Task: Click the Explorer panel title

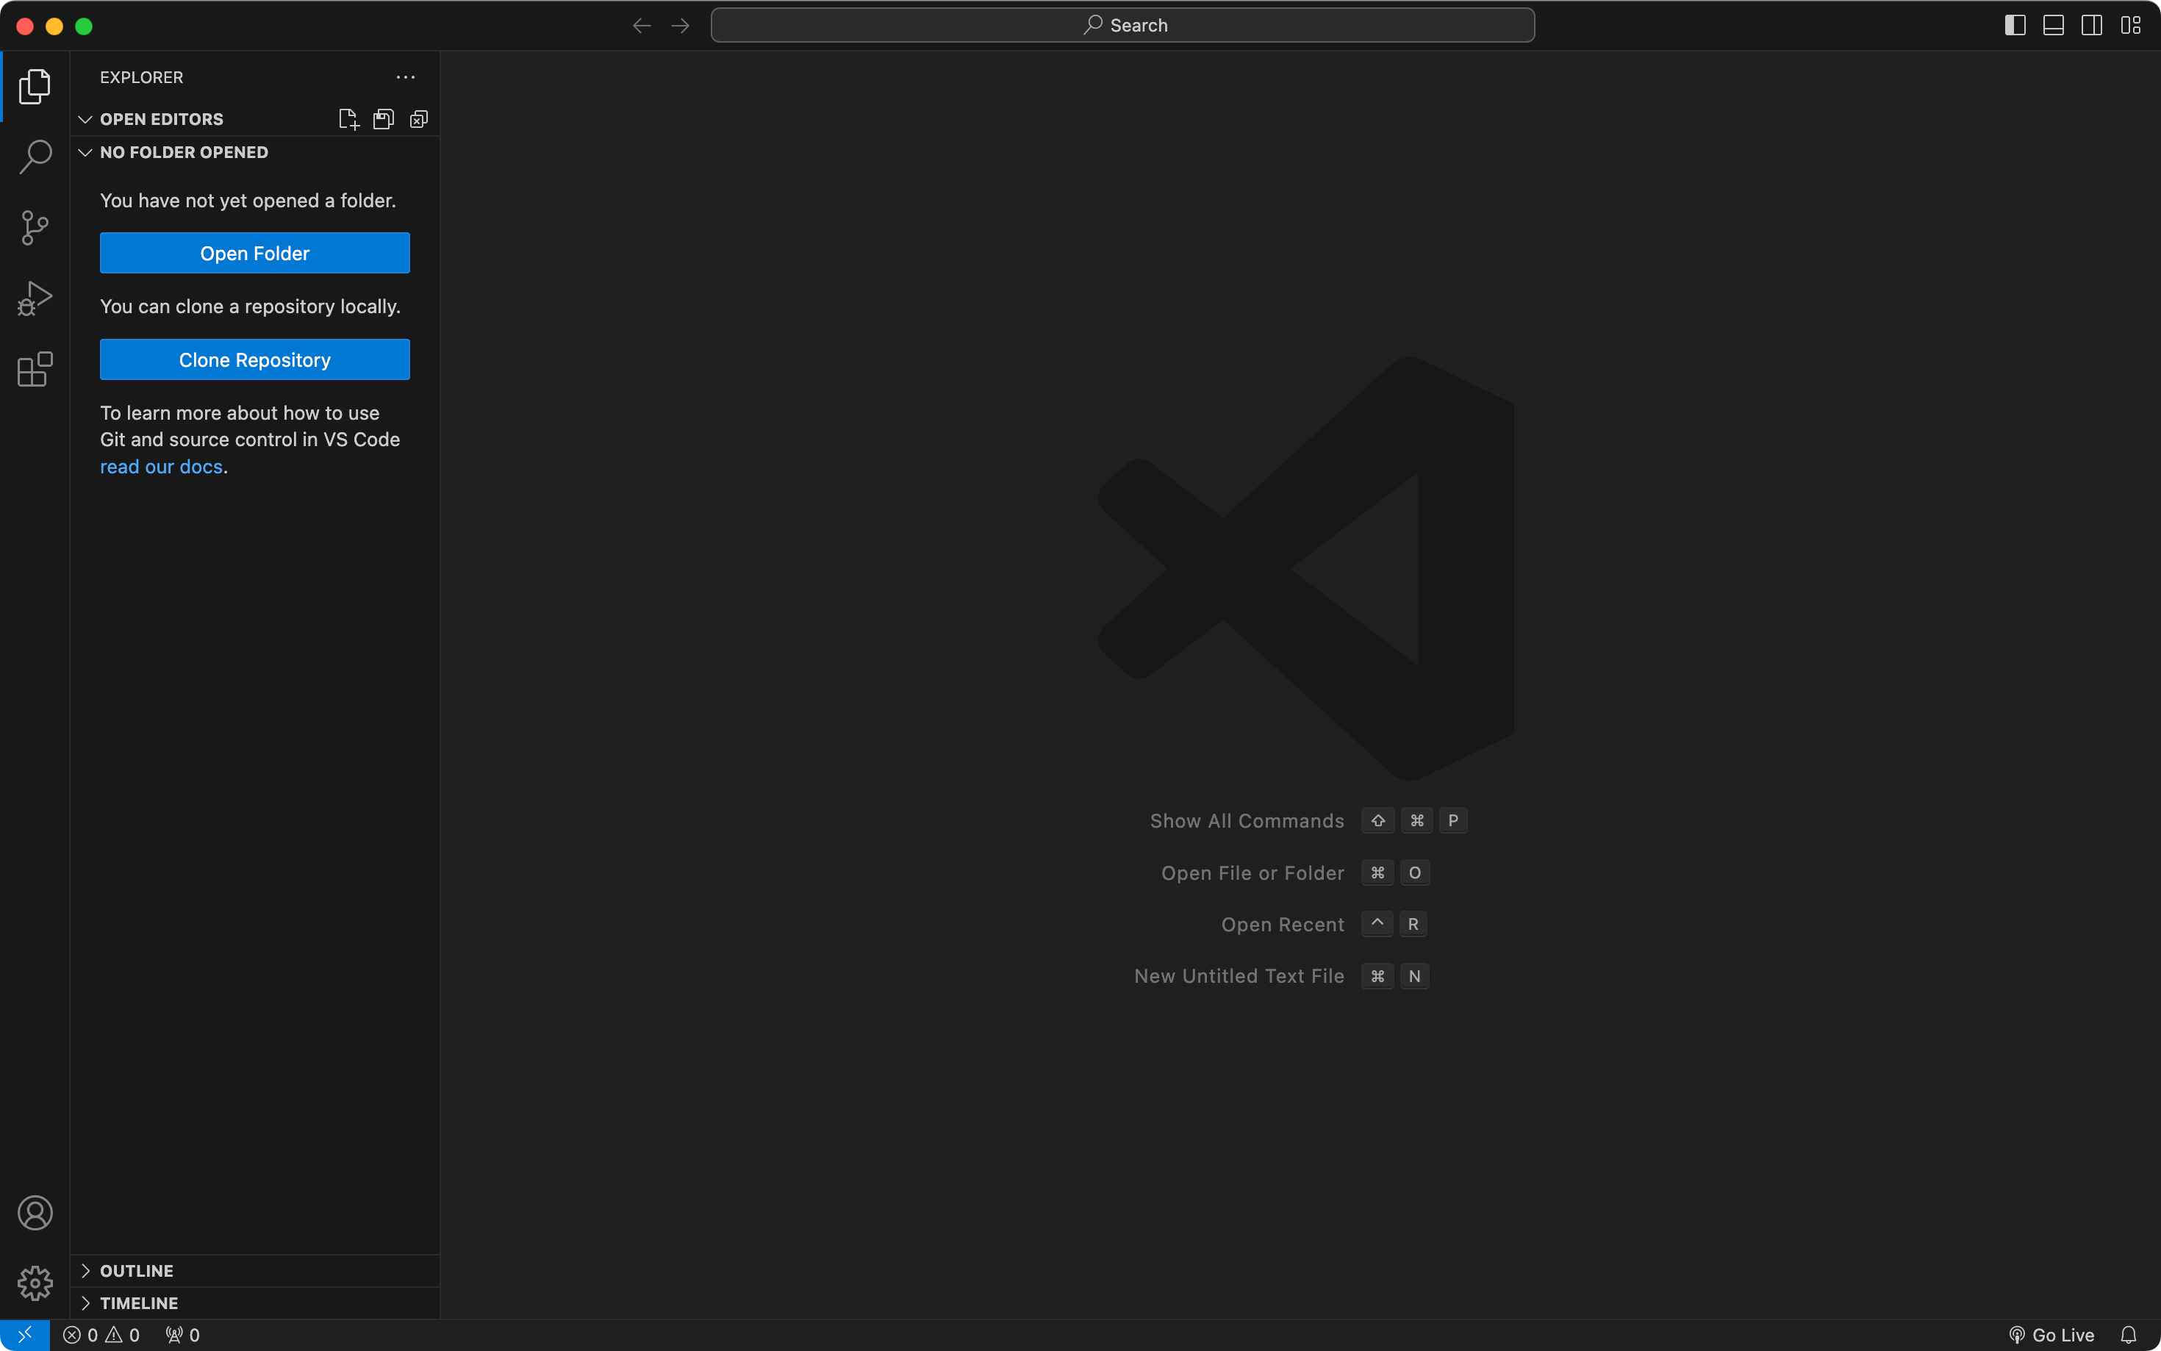Action: pyautogui.click(x=141, y=77)
